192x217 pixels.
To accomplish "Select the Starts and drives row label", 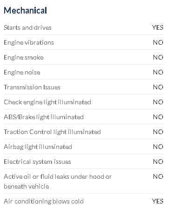I will (x=27, y=27).
